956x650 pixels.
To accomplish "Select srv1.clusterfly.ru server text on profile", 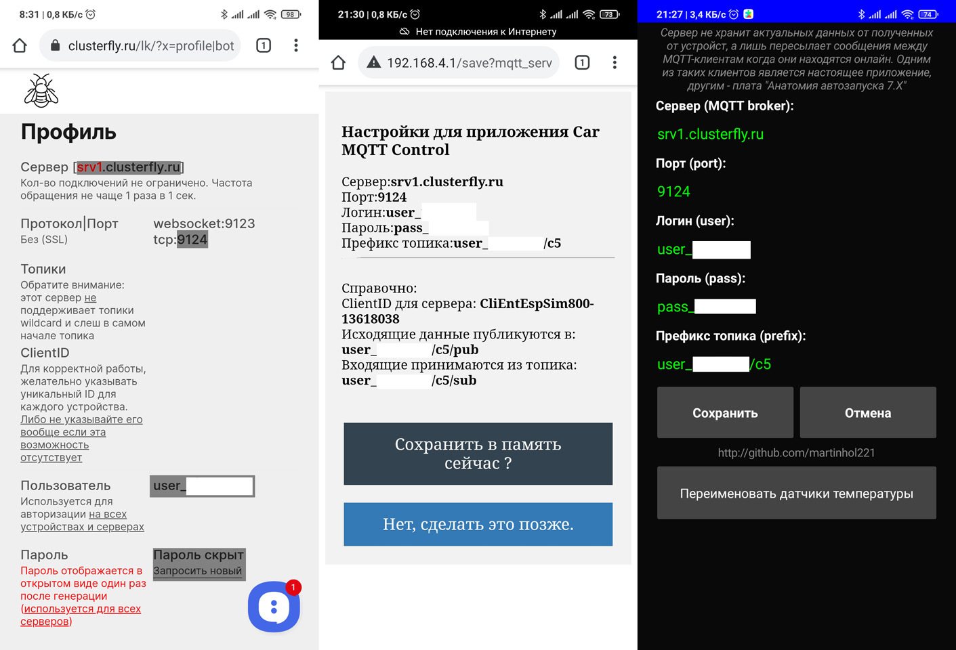I will 129,167.
